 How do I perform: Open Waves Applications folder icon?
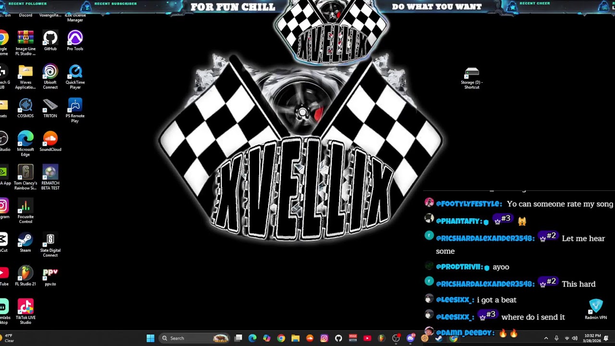[25, 77]
